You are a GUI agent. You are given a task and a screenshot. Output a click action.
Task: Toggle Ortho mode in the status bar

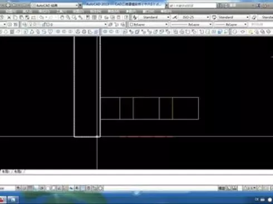[x=36, y=188]
